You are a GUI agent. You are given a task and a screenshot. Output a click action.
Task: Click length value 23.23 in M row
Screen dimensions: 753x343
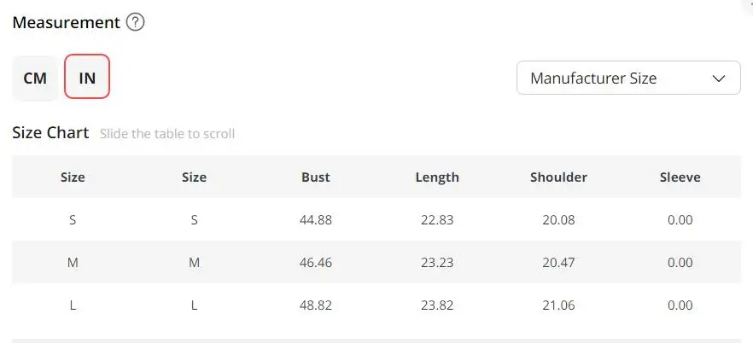[437, 263]
